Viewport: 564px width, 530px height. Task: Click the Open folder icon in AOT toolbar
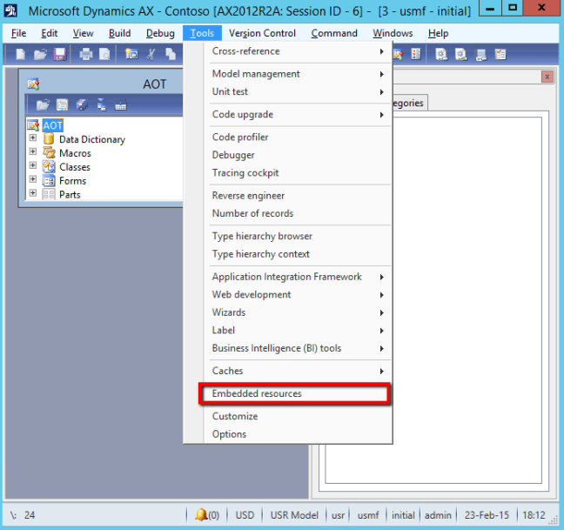[x=43, y=105]
